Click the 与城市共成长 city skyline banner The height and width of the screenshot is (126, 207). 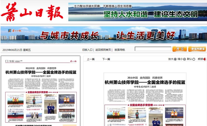[x=104, y=35]
